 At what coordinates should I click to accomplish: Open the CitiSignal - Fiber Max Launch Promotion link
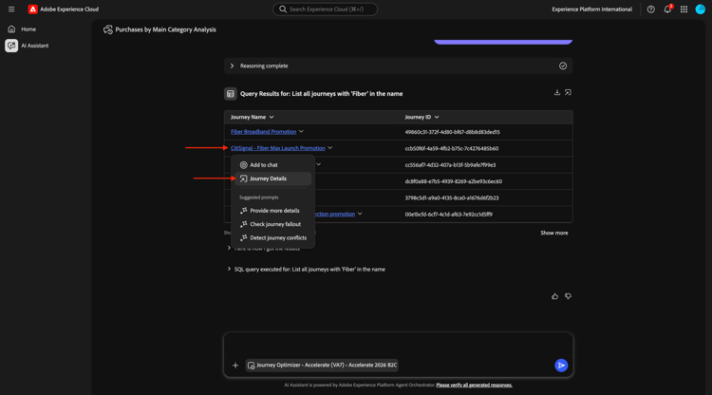pyautogui.click(x=278, y=148)
